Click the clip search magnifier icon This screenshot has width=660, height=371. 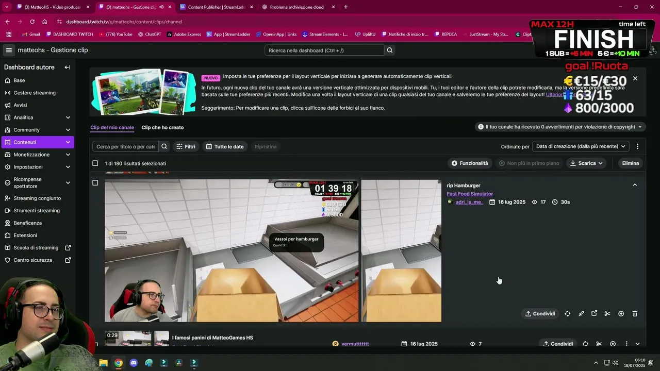pyautogui.click(x=164, y=147)
